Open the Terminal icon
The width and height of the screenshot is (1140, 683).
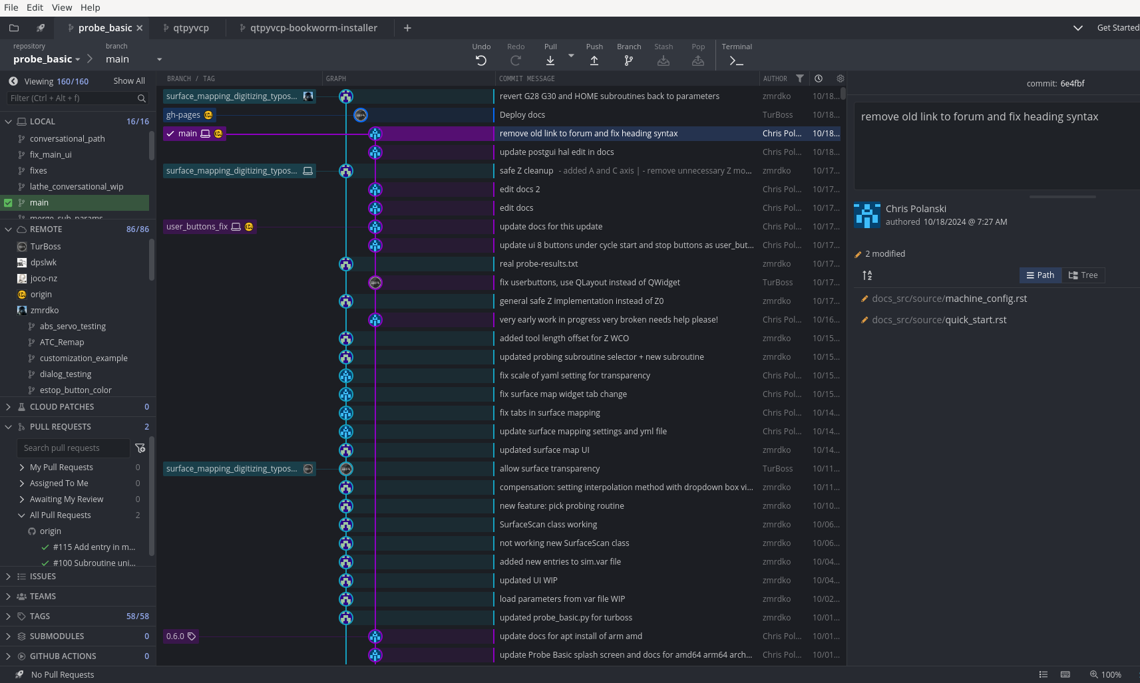click(x=737, y=61)
